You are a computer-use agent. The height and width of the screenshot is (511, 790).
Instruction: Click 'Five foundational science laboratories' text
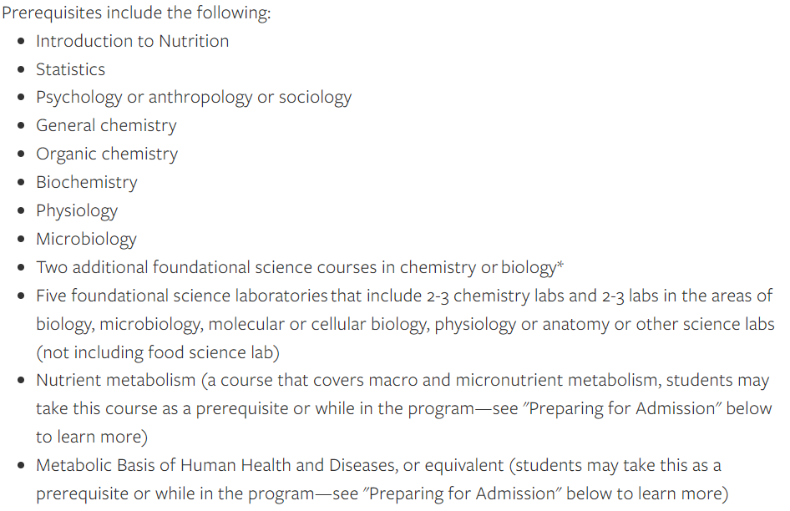tap(182, 296)
